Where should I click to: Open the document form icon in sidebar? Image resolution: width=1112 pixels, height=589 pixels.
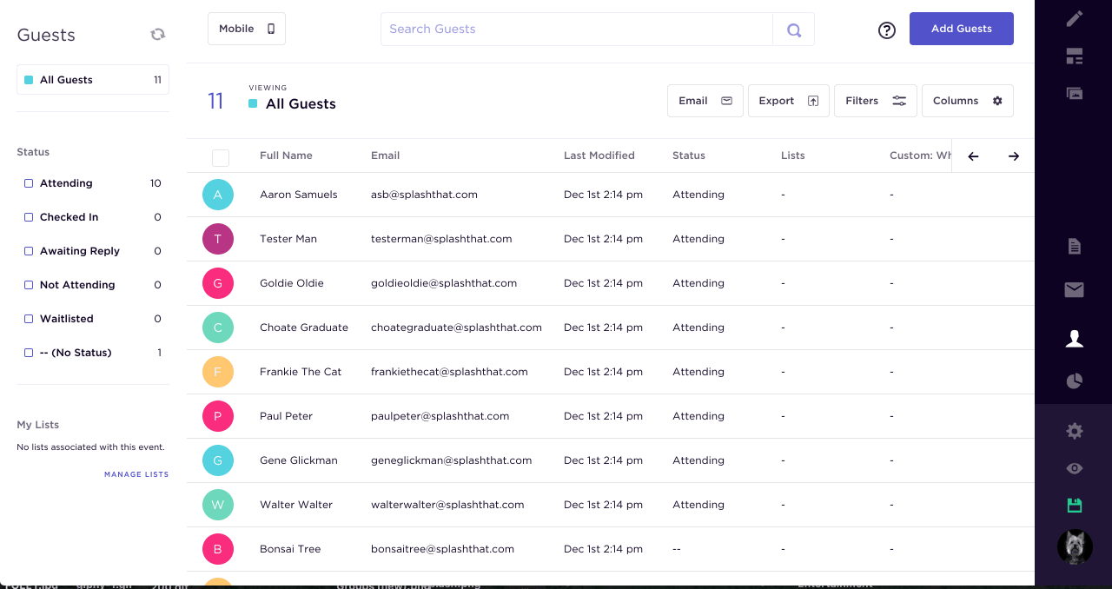(x=1075, y=247)
